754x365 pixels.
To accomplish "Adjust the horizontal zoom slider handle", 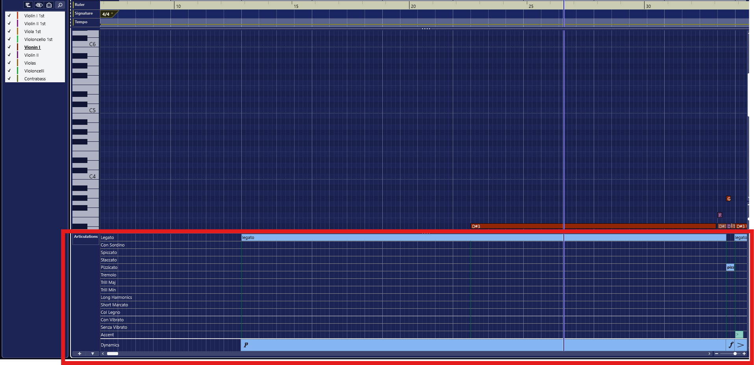I will [735, 354].
